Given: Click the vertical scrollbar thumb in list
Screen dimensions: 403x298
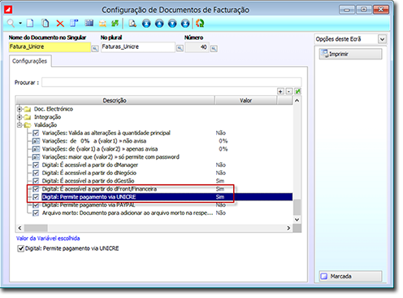Looking at the screenshot, I should coord(297,208).
